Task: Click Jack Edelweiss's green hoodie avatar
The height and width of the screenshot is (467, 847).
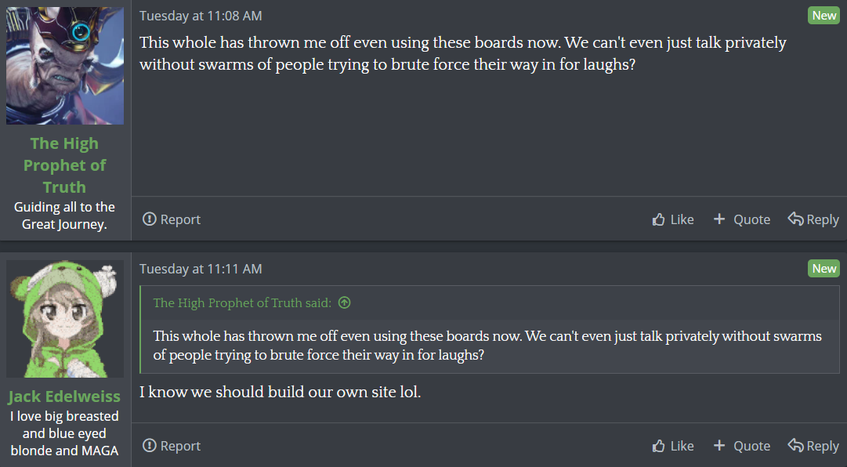Action: (65, 319)
